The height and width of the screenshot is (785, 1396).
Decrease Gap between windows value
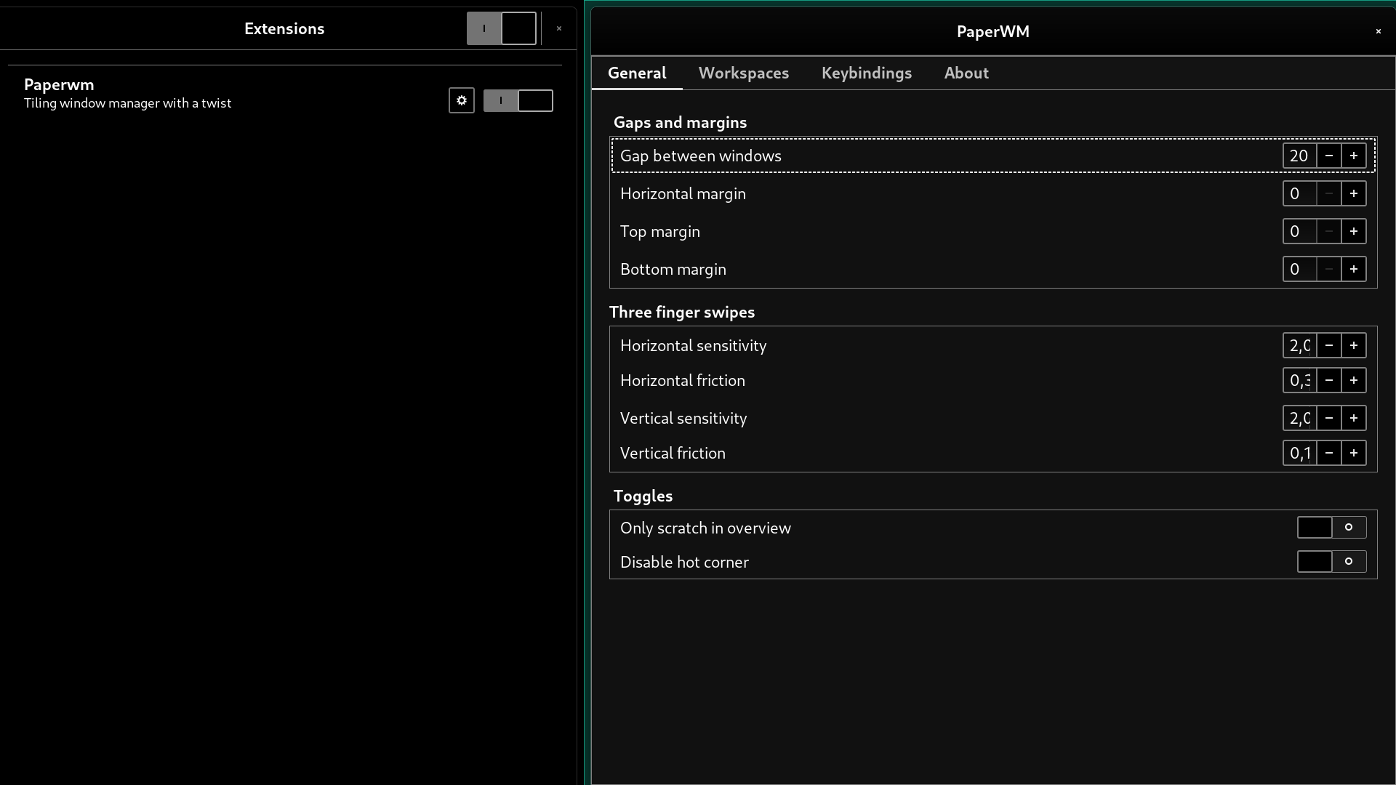point(1329,156)
